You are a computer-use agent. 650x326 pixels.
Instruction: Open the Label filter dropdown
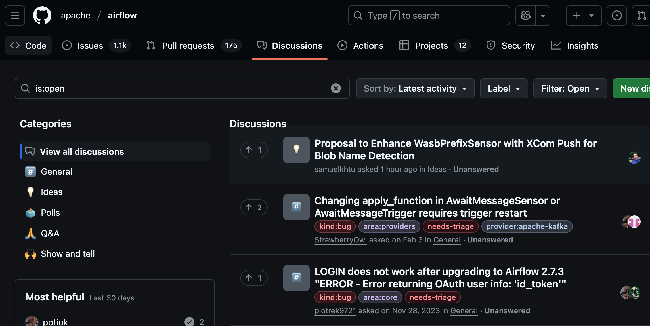[x=504, y=88]
